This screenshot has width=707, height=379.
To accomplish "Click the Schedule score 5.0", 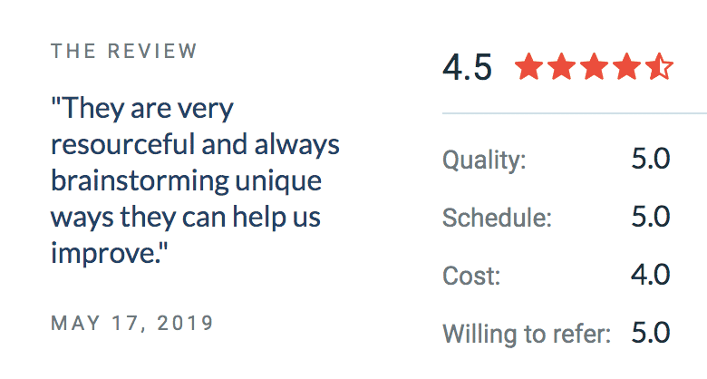I will [650, 217].
